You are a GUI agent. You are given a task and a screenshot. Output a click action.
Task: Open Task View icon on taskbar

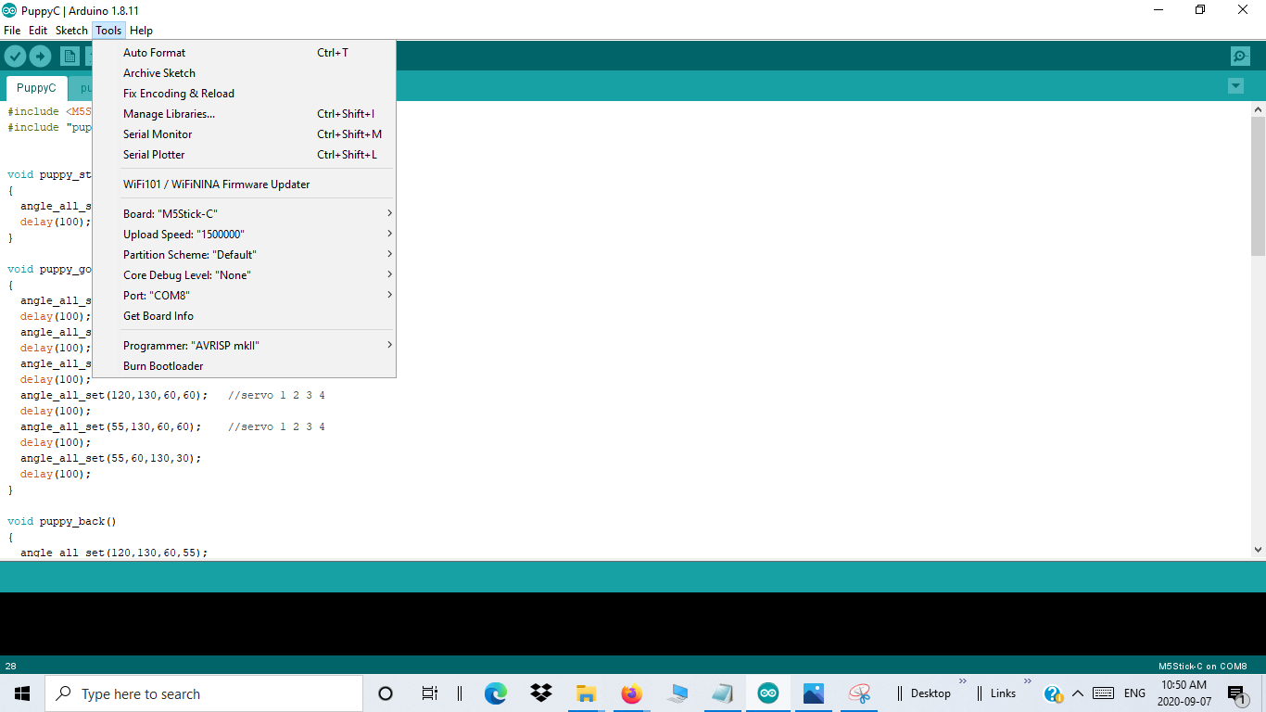[429, 693]
